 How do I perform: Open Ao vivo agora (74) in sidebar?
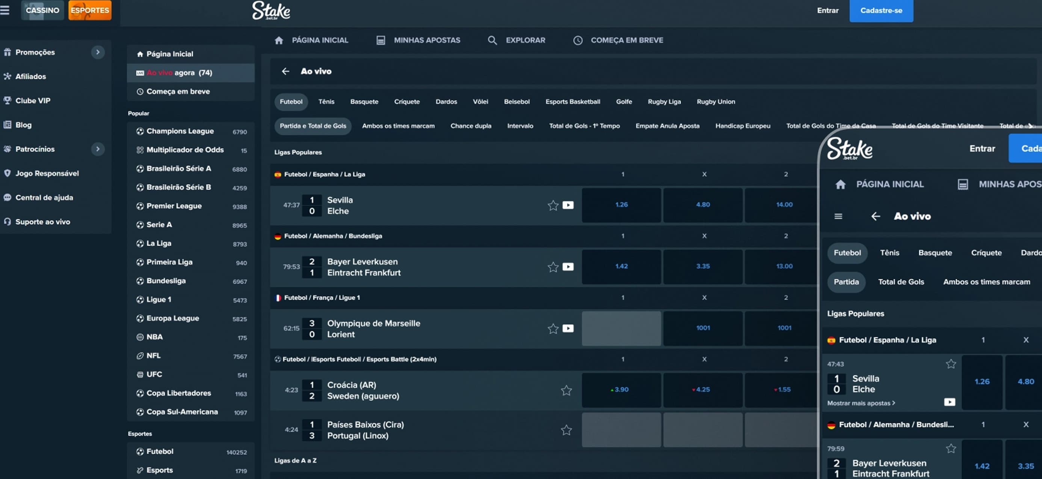(190, 73)
